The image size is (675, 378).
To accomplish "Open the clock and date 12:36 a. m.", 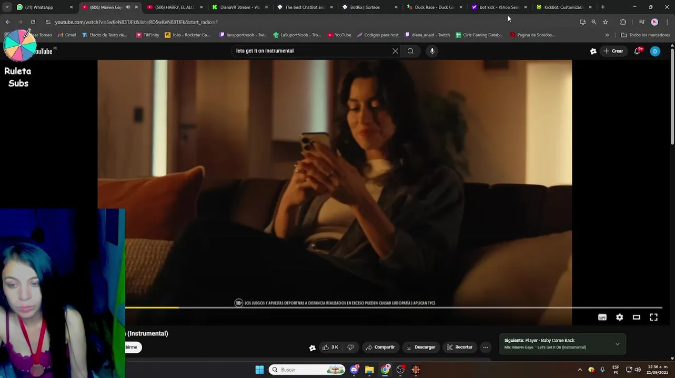I will coord(658,370).
